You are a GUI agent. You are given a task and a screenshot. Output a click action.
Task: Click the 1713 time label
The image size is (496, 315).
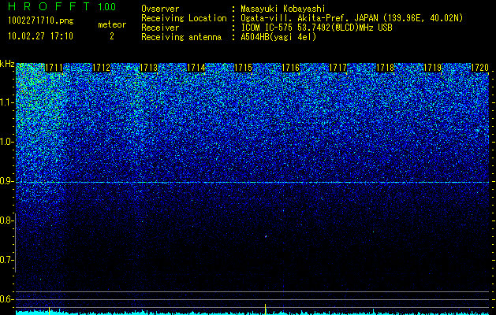[x=149, y=68]
